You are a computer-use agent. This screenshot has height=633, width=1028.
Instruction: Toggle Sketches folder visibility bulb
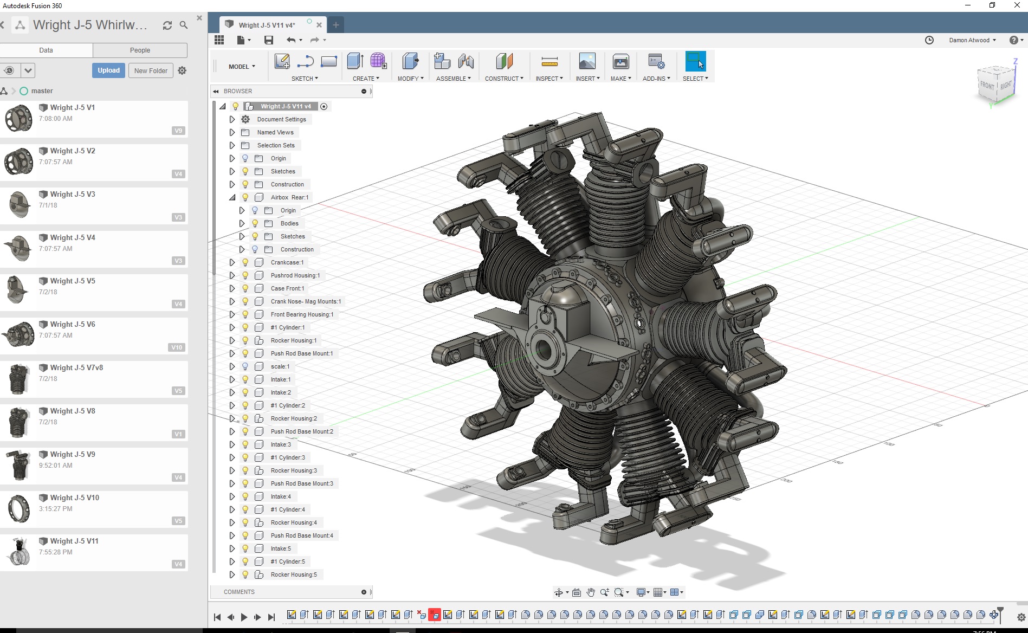point(245,171)
